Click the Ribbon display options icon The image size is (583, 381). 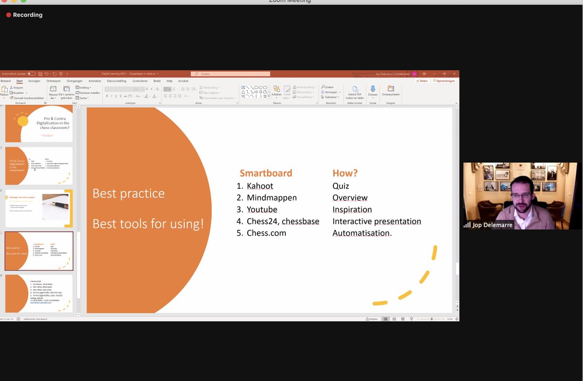point(424,74)
